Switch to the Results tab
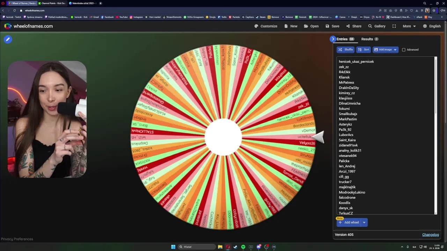The height and width of the screenshot is (251, 447). pyautogui.click(x=369, y=39)
